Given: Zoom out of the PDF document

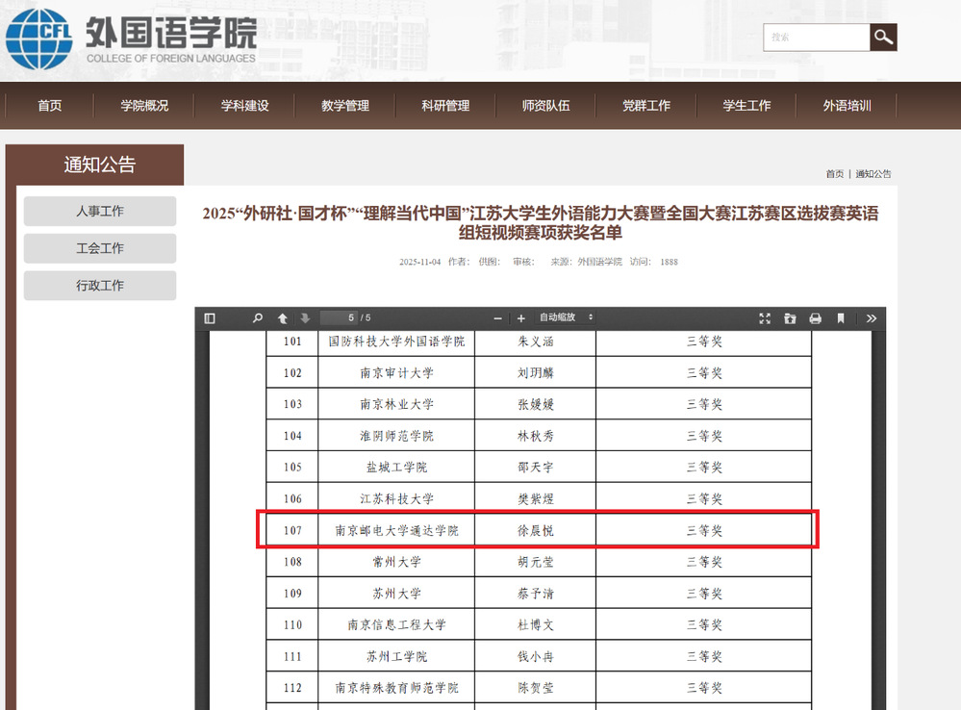Looking at the screenshot, I should tap(498, 318).
